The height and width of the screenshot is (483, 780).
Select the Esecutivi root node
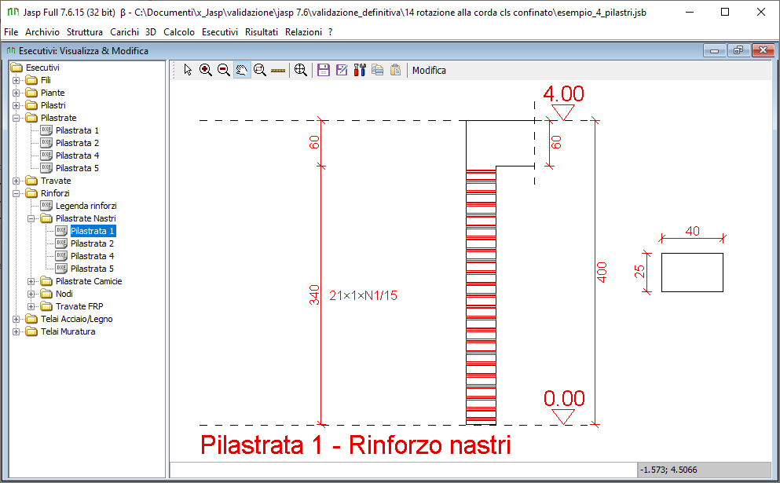pyautogui.click(x=42, y=68)
